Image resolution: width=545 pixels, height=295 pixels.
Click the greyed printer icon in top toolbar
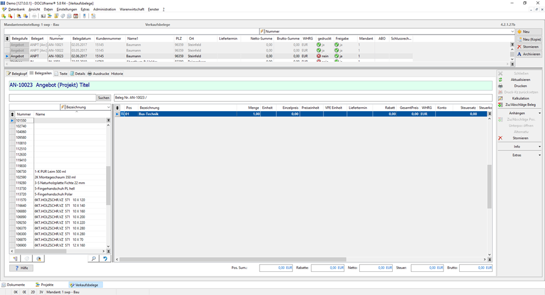point(34,16)
